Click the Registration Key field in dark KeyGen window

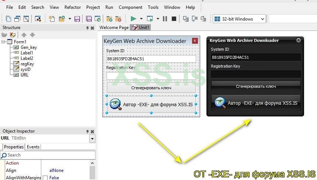[256, 74]
